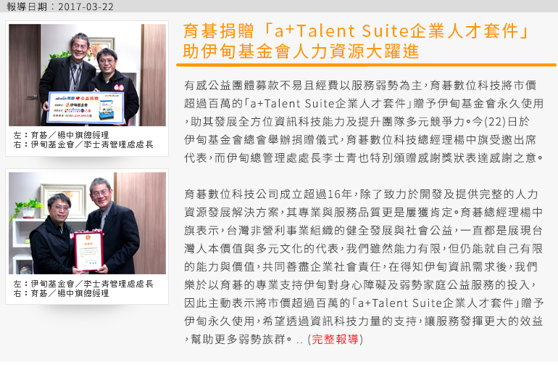Click the second paragraph starting 育碁數位科技公司成立
This screenshot has height=365, width=558.
click(x=364, y=266)
